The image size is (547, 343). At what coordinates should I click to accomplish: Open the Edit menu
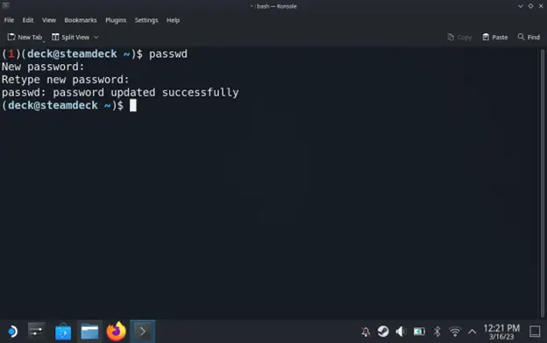28,20
